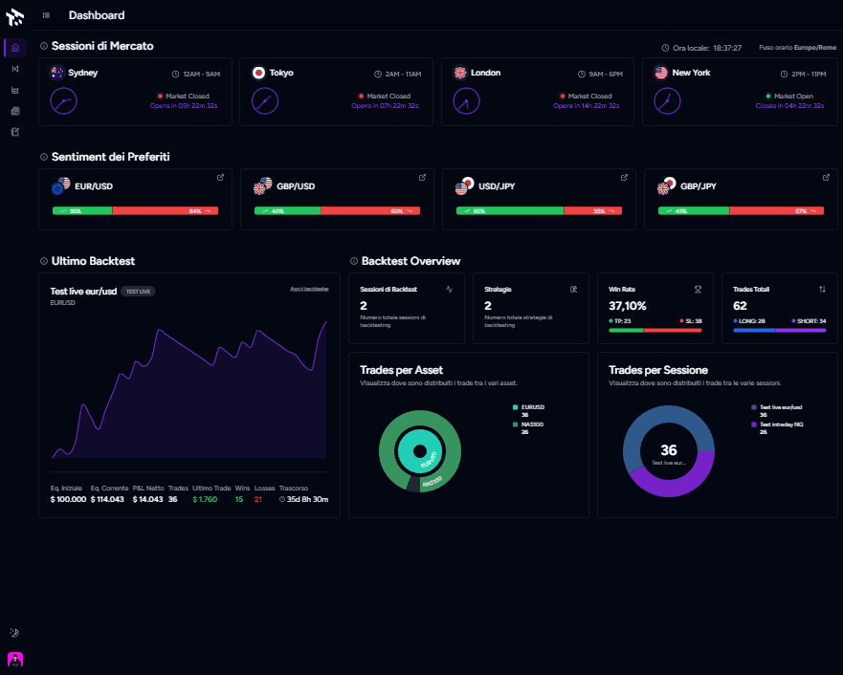This screenshot has height=675, width=843.
Task: Click the NAS100 legend swatch in Trades per Asset
Action: [x=515, y=425]
